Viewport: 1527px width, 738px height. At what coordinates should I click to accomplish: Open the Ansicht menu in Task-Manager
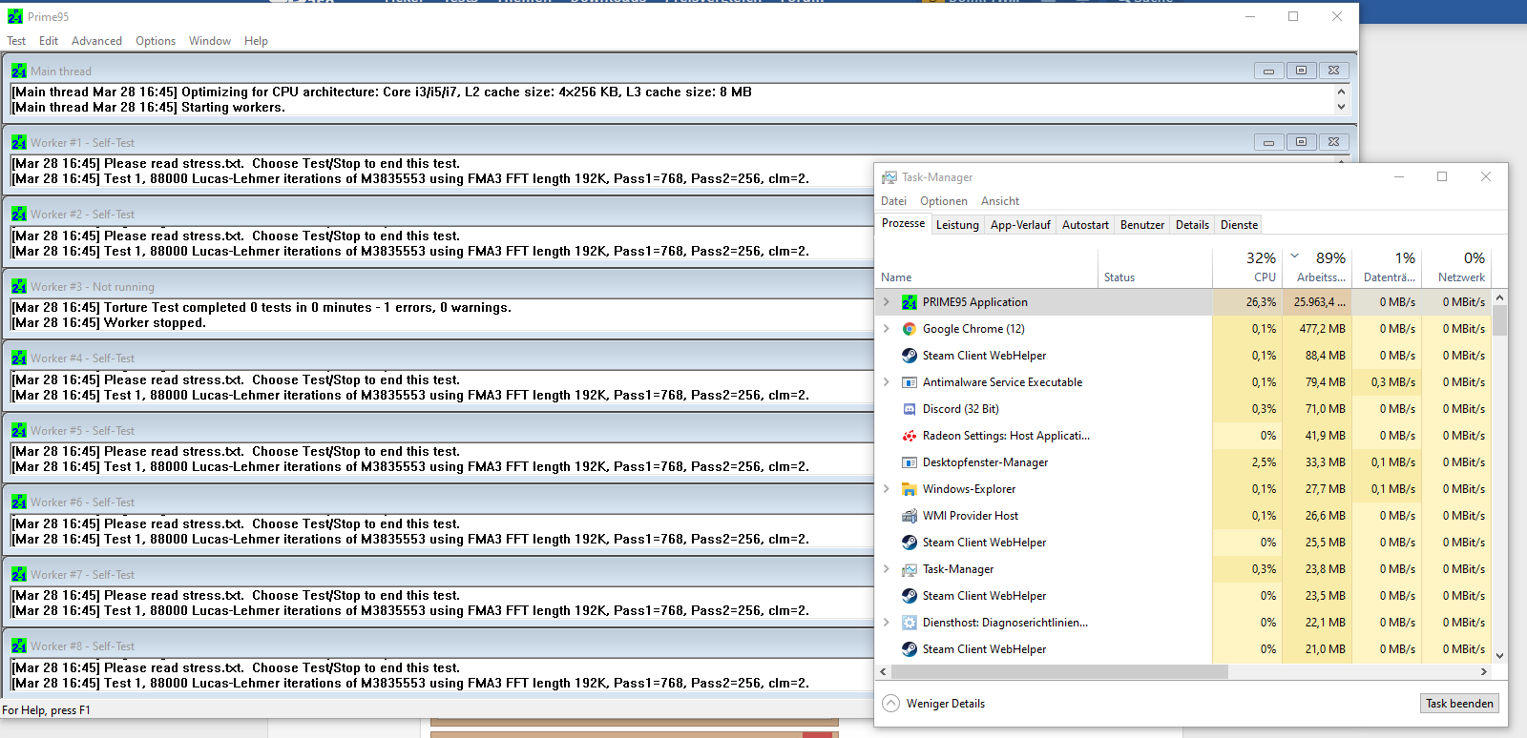point(1000,201)
